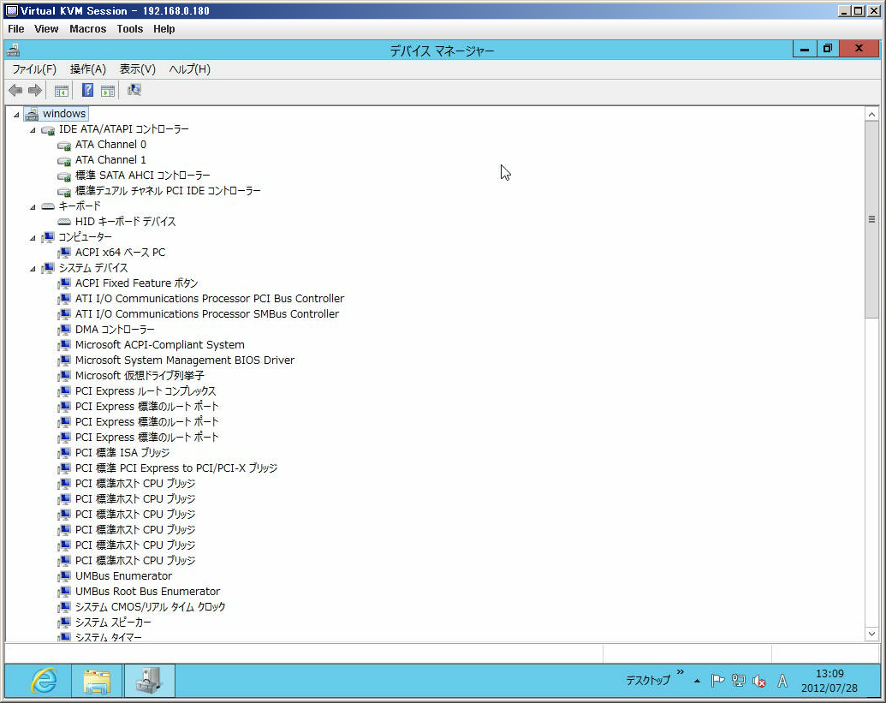This screenshot has width=886, height=703.
Task: Collapse IDE ATA/ATAPI コントローラー category
Action: click(33, 130)
